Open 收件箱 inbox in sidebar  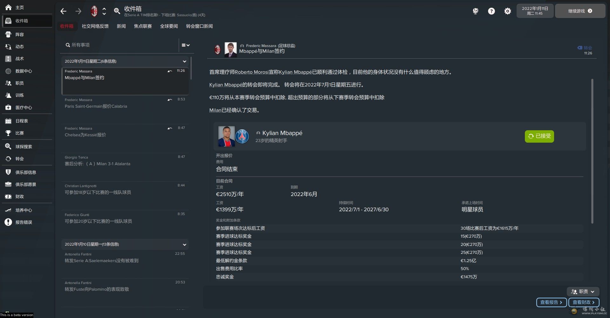(27, 21)
